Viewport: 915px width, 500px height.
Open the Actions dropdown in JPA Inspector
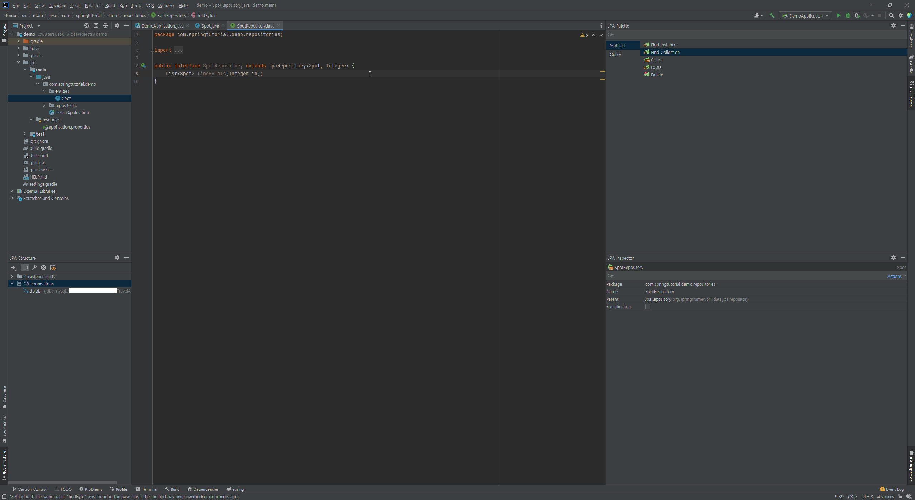click(x=896, y=276)
